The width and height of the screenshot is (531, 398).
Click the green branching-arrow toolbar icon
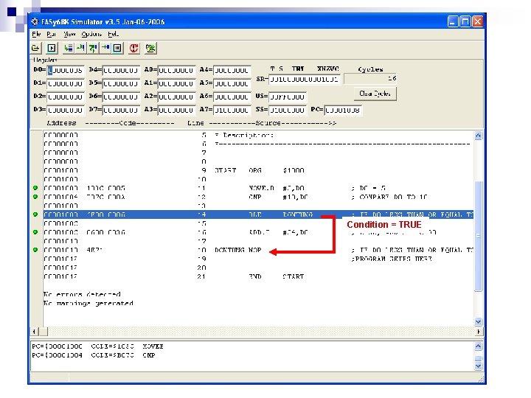click(93, 48)
